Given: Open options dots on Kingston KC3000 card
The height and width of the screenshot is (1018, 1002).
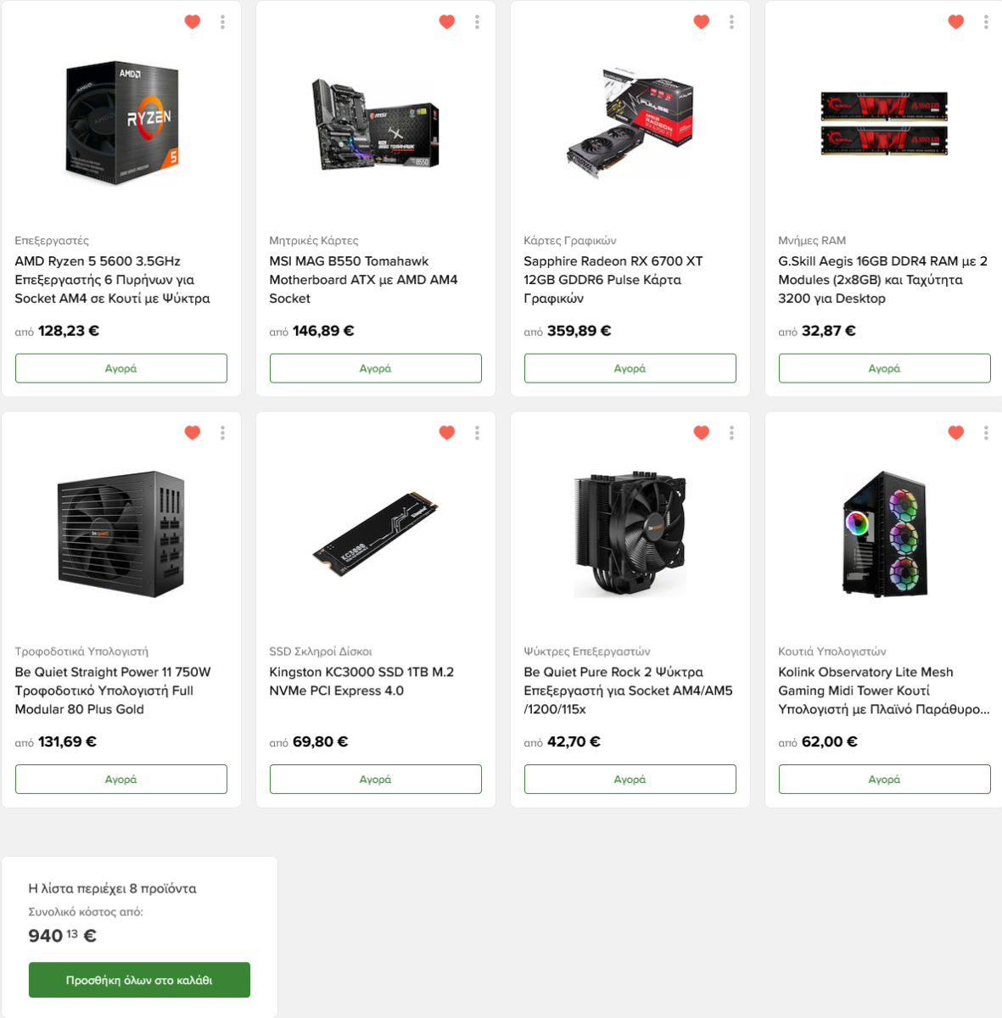Looking at the screenshot, I should coord(478,433).
